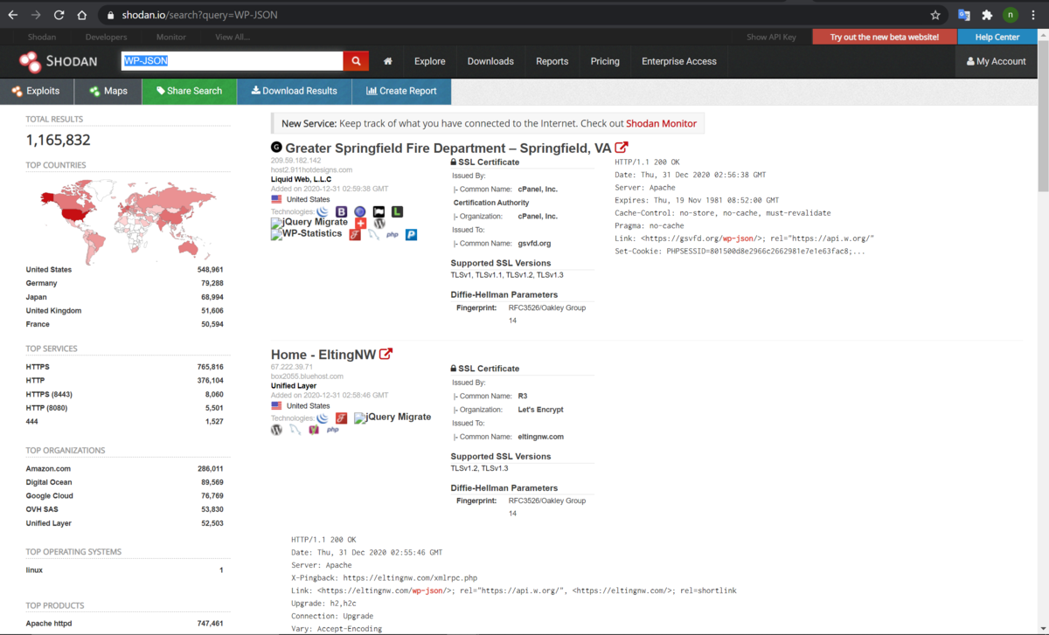Viewport: 1049px width, 635px height.
Task: Click the Google Translate extension icon
Action: [x=964, y=15]
